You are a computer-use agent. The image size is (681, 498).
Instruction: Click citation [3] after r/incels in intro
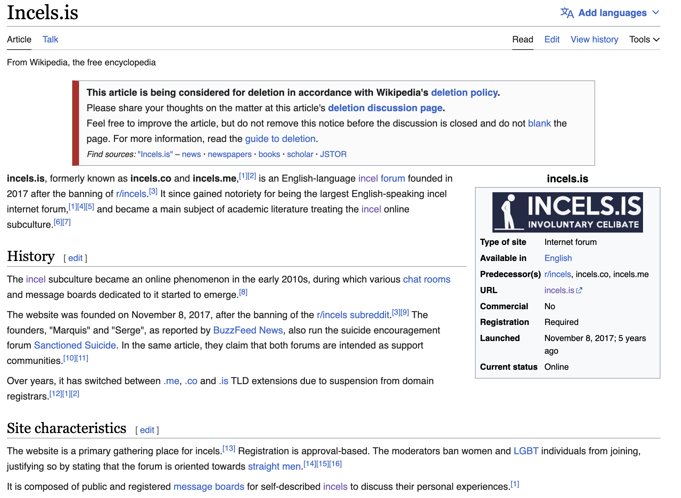pos(153,191)
